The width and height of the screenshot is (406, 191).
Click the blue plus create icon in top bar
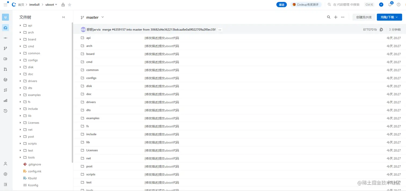point(381,5)
